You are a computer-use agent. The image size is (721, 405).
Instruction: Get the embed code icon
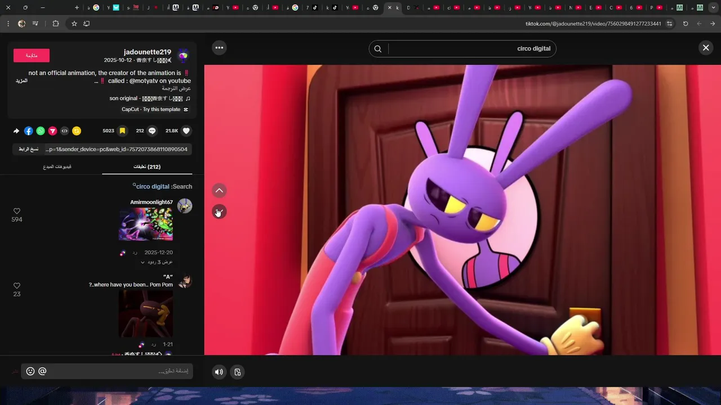click(64, 130)
